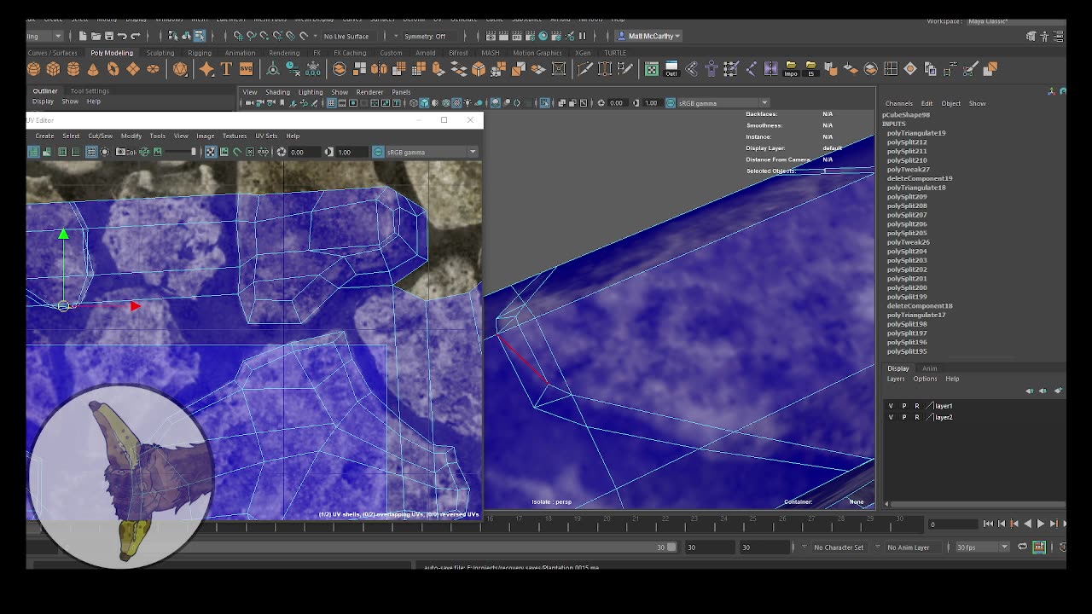
Task: Click the SVG import shelf icon
Action: click(246, 69)
